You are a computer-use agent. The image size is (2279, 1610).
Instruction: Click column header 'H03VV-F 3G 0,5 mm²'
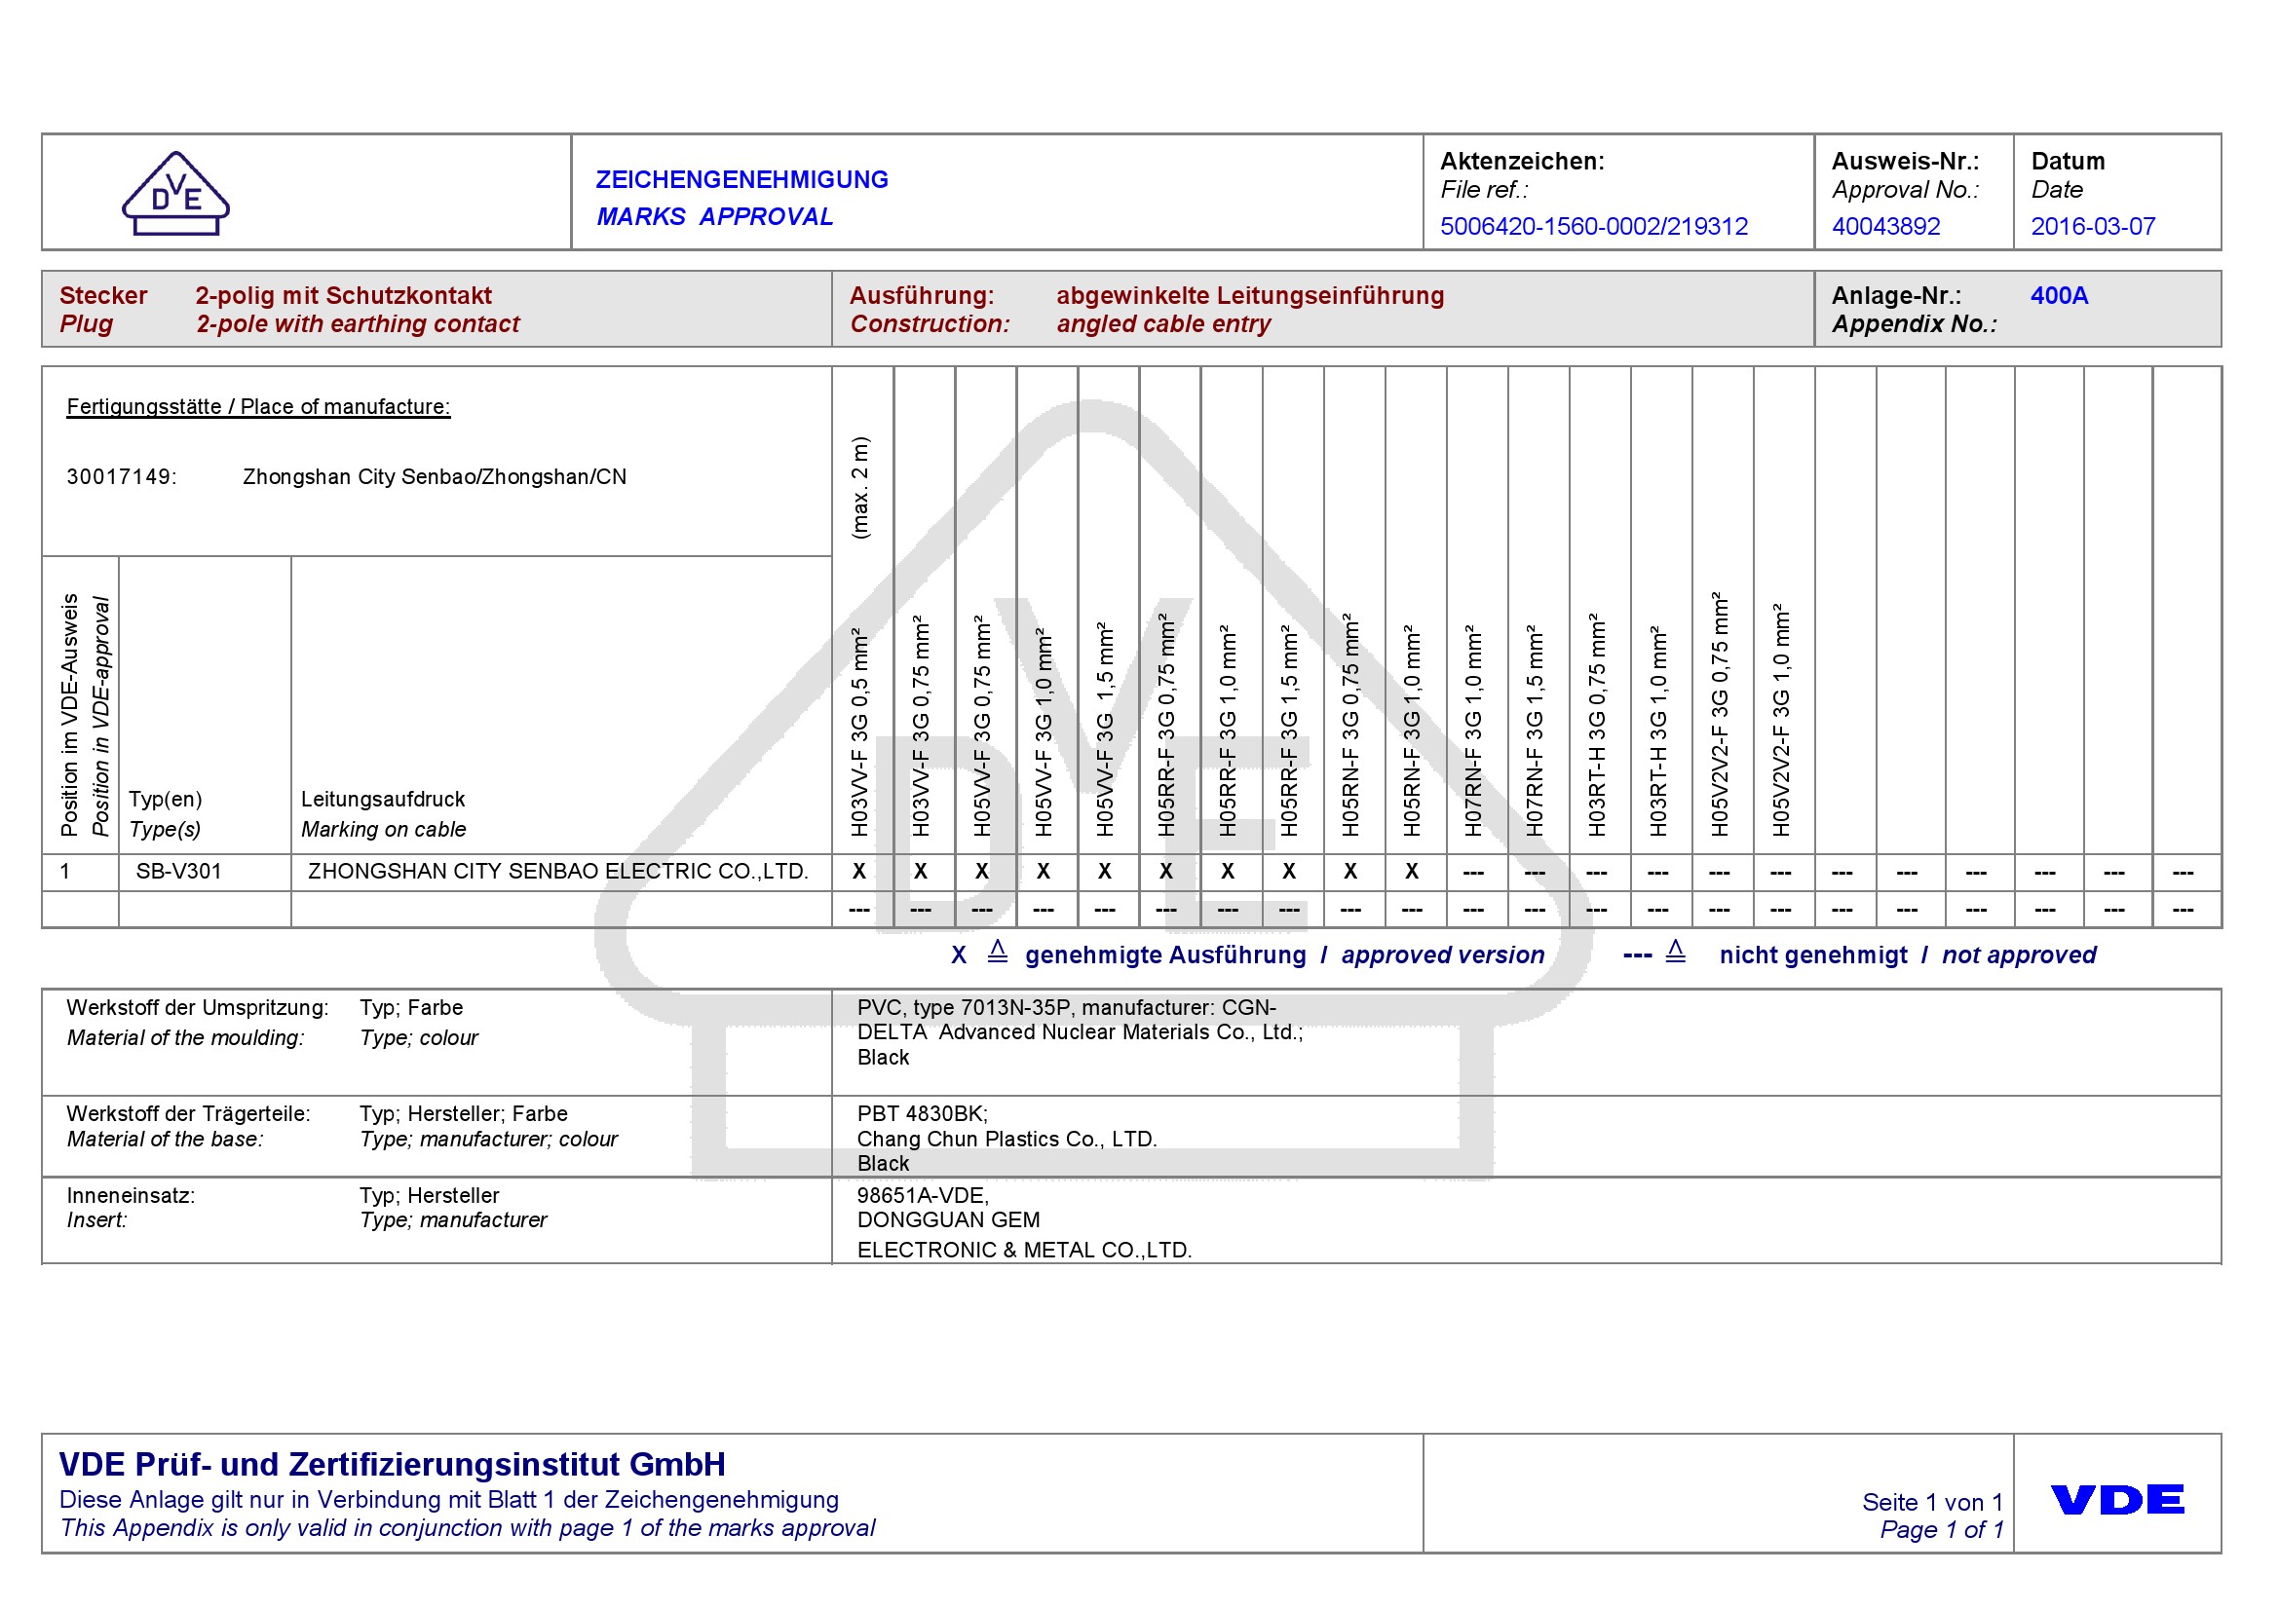[x=859, y=731]
